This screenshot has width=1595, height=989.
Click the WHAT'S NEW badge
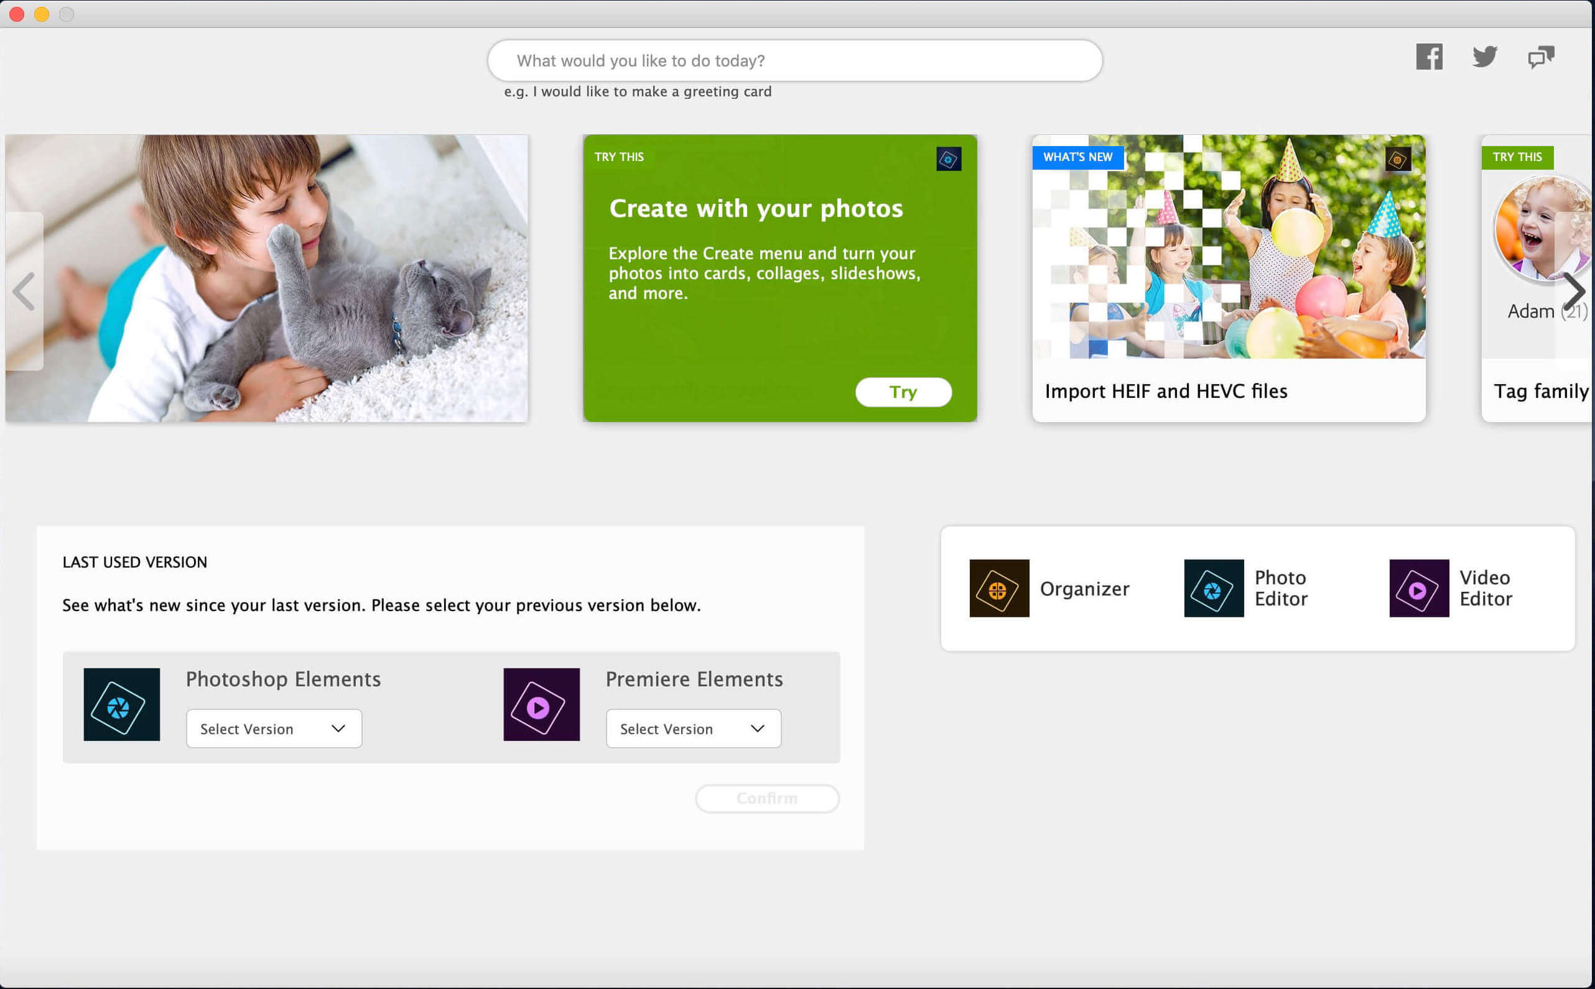pos(1077,157)
